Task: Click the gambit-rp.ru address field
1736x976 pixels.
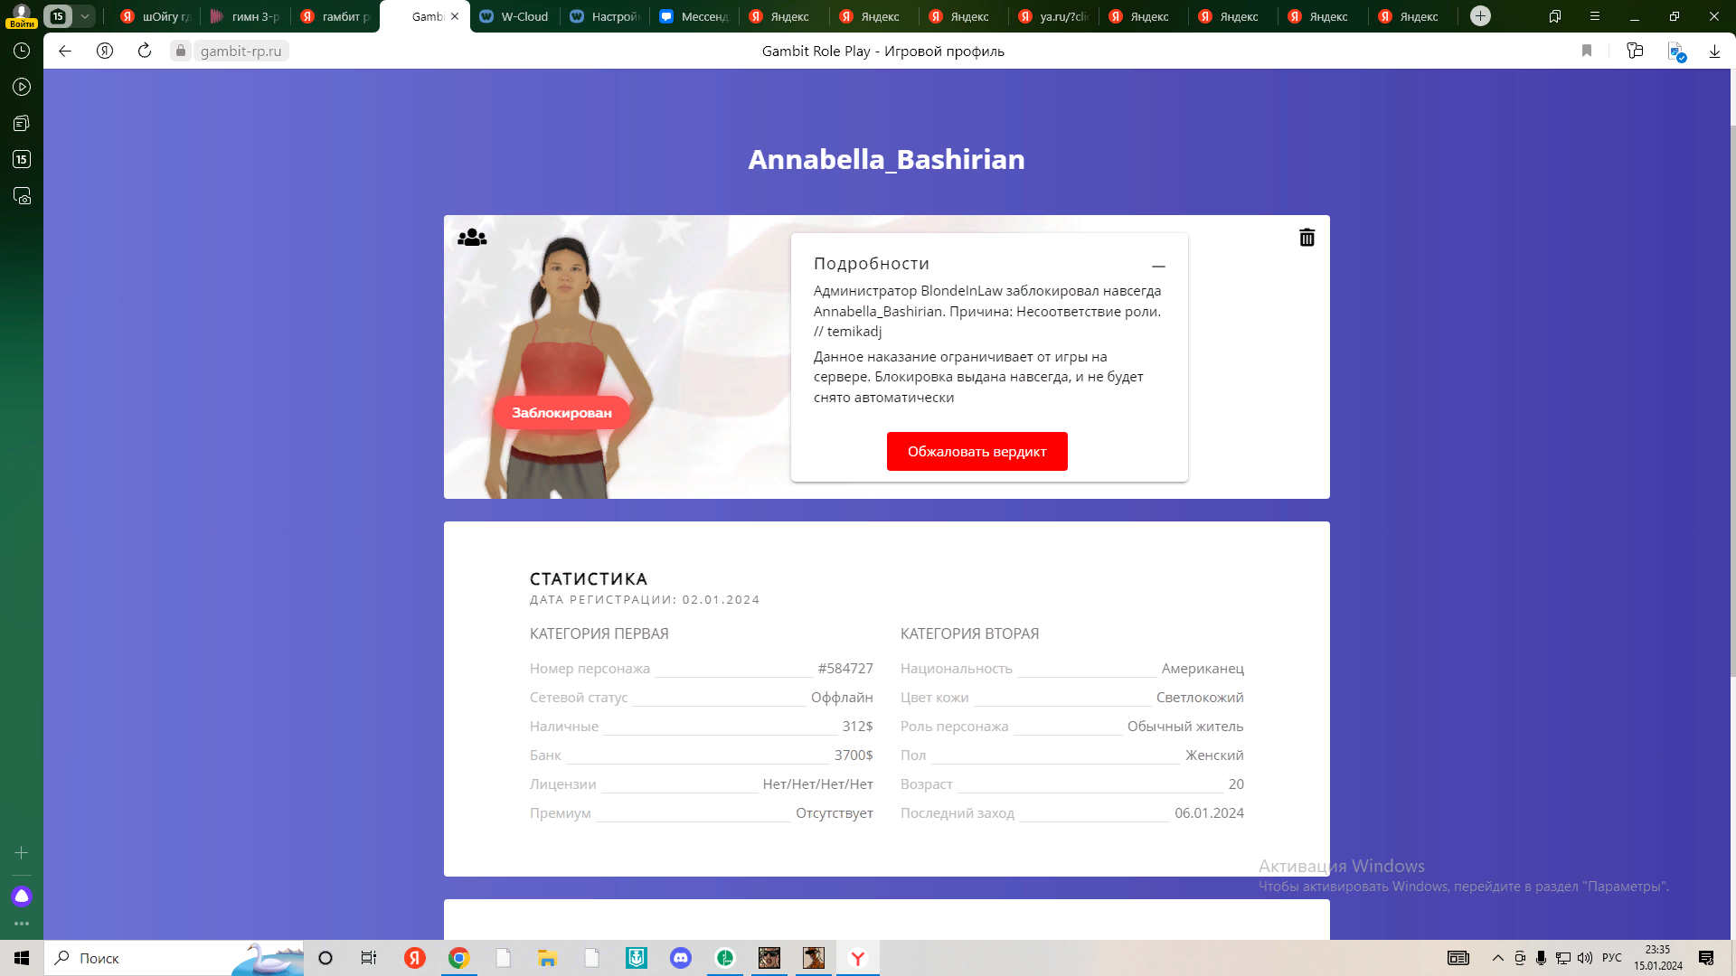Action: tap(241, 52)
